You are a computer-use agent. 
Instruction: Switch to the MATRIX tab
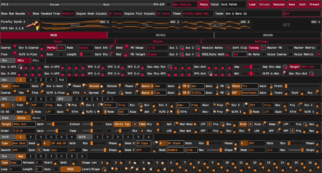click(x=161, y=35)
